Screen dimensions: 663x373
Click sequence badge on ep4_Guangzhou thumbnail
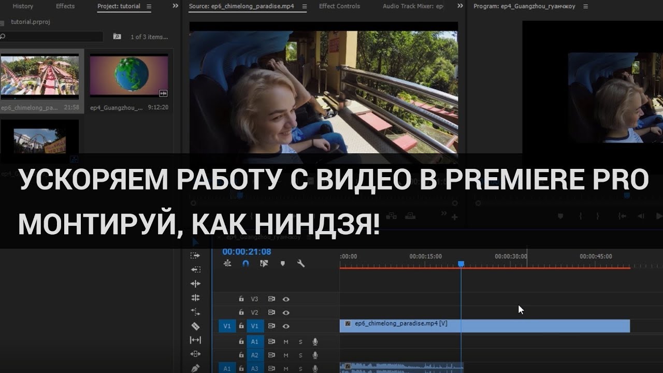click(x=163, y=93)
